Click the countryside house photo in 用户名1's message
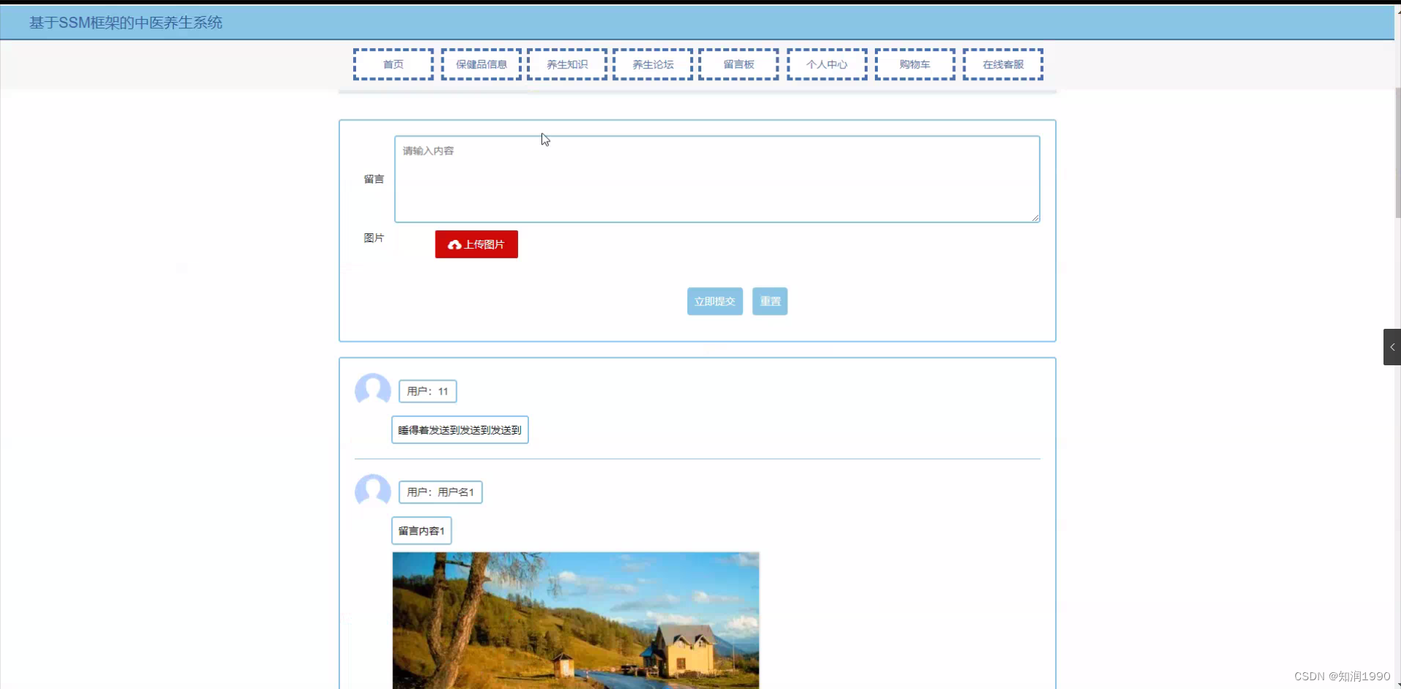This screenshot has width=1401, height=689. pyautogui.click(x=575, y=620)
